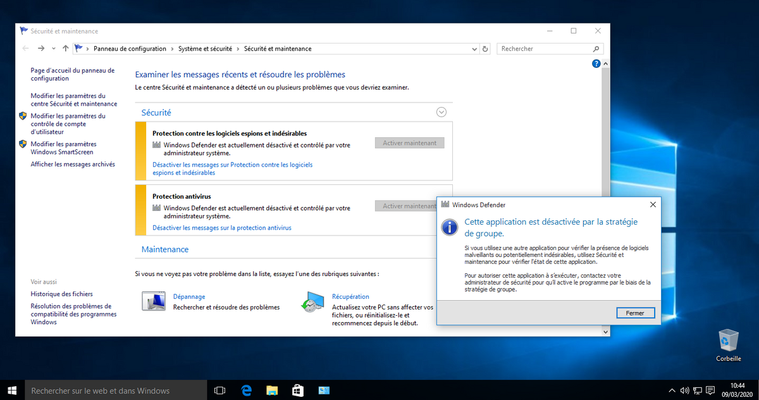Open the recent locations dropdown arrow
This screenshot has width=759, height=400.
pos(54,49)
